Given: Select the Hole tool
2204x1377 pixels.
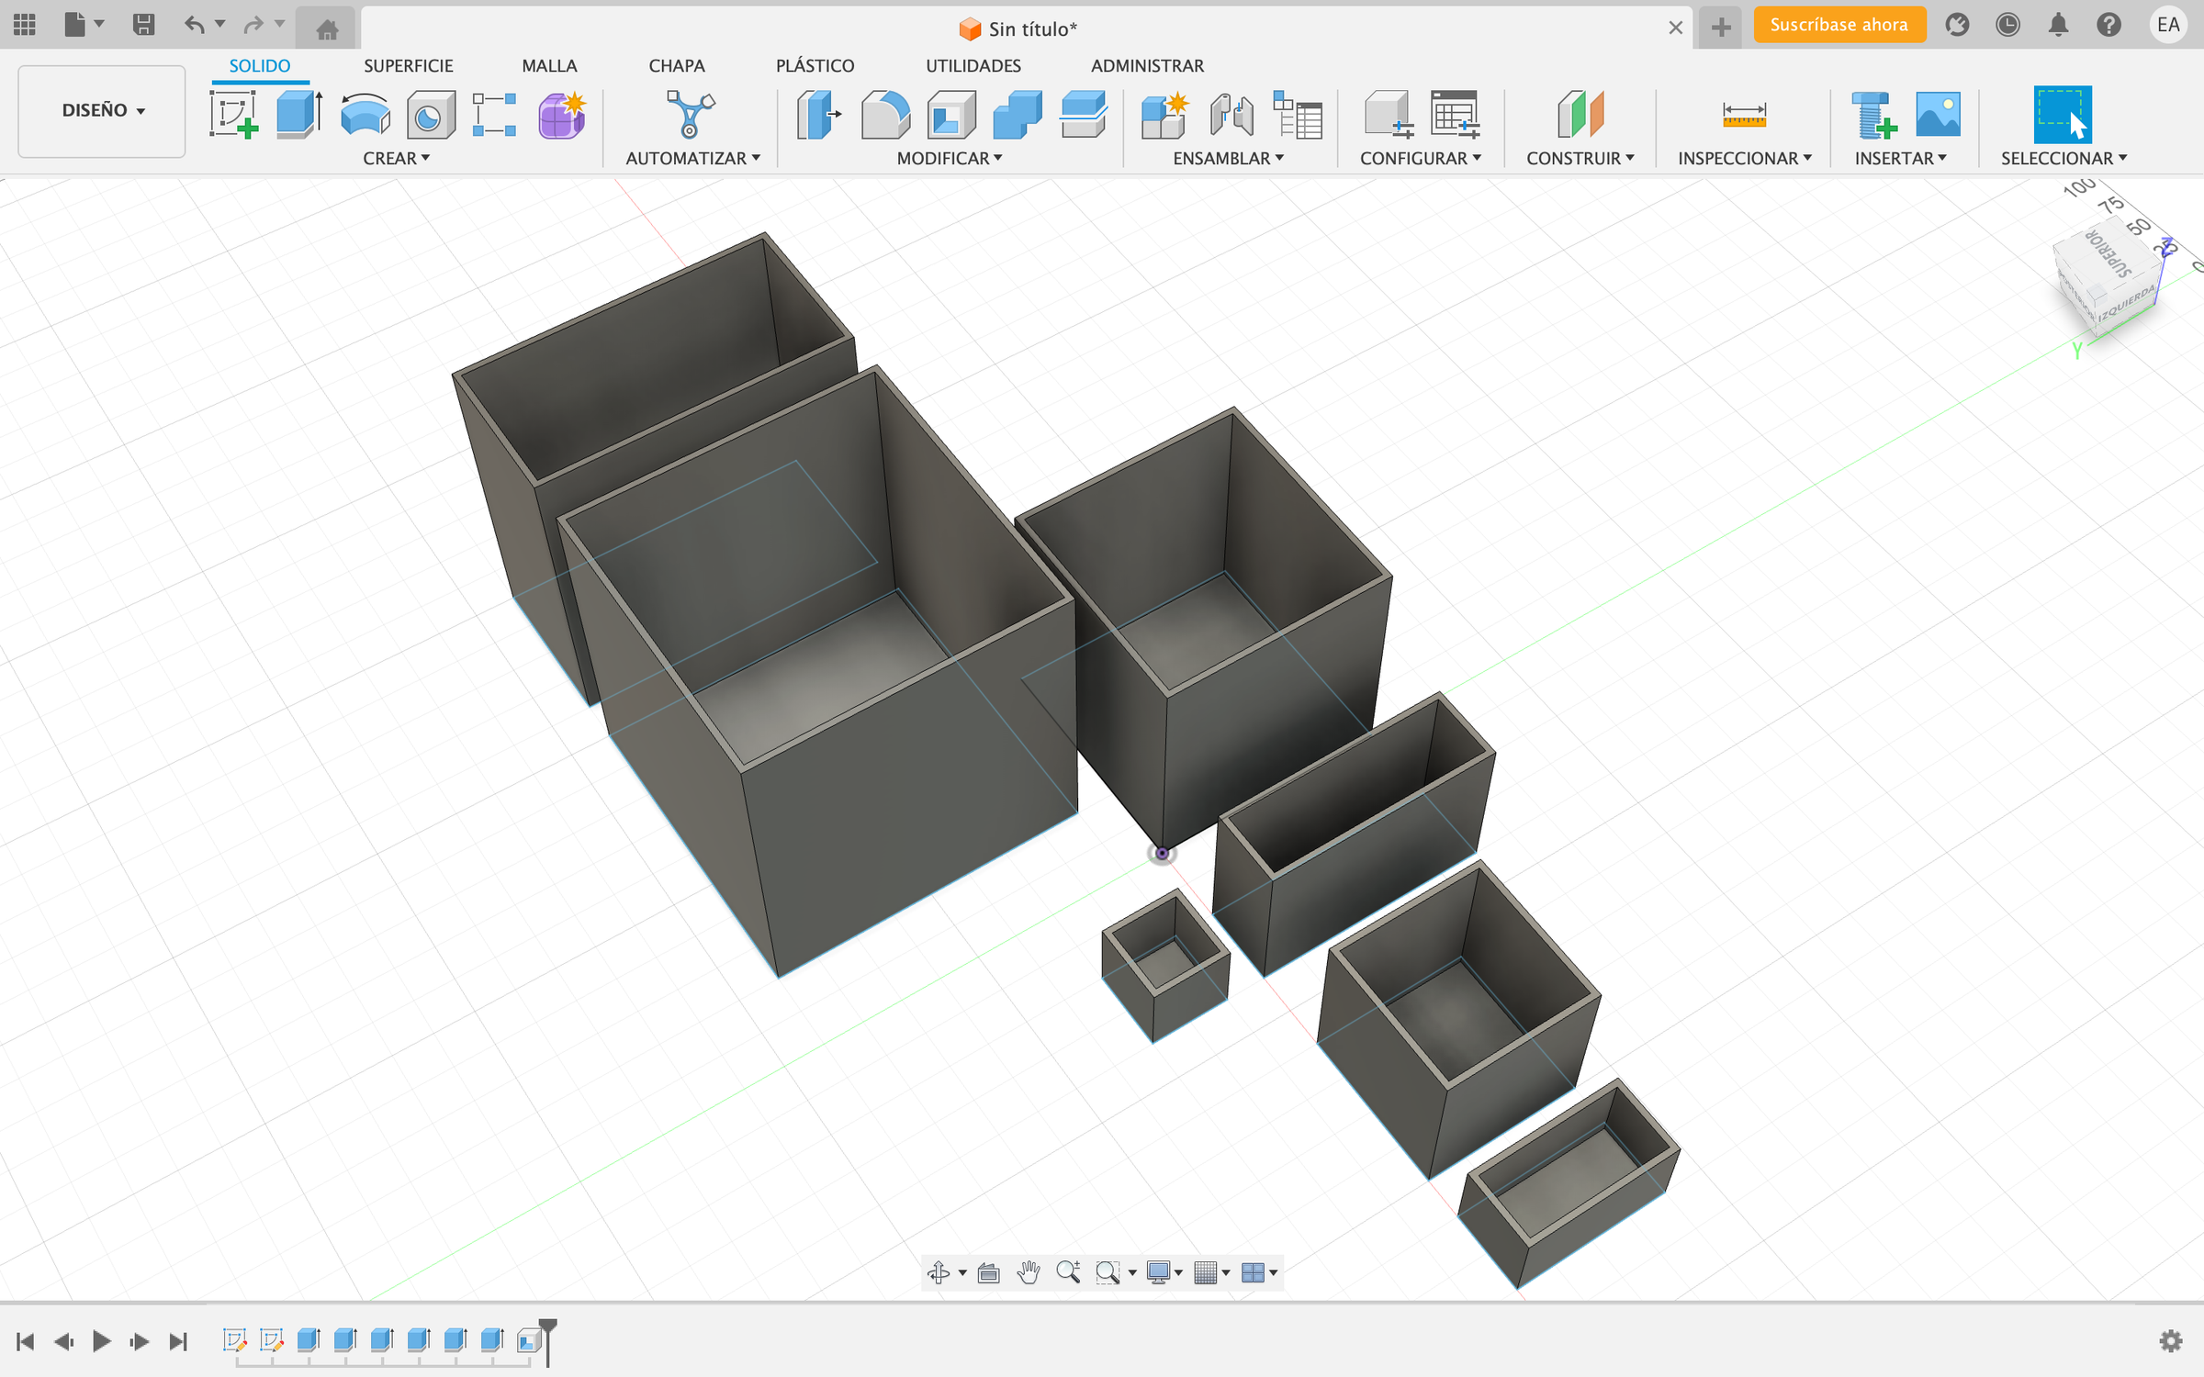Looking at the screenshot, I should point(431,114).
